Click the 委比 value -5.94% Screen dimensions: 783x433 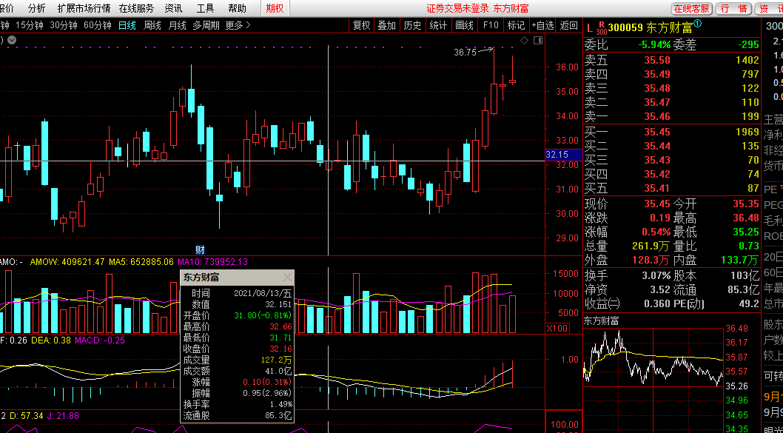pos(654,45)
